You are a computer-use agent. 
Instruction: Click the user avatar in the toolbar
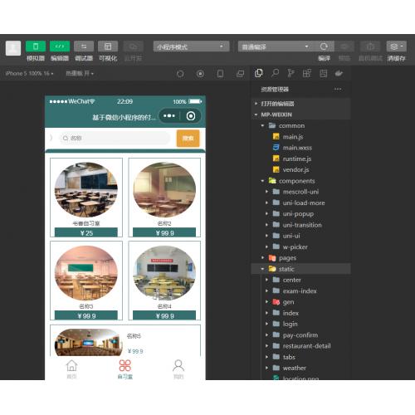pyautogui.click(x=13, y=48)
